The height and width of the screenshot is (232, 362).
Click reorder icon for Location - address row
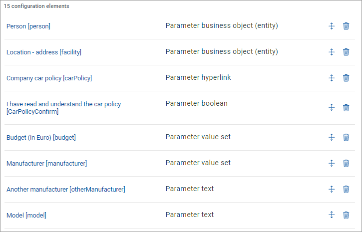coord(331,52)
